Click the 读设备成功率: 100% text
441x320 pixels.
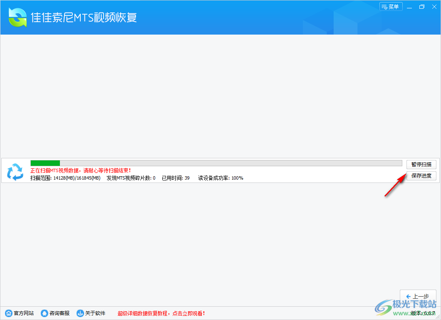(x=220, y=178)
